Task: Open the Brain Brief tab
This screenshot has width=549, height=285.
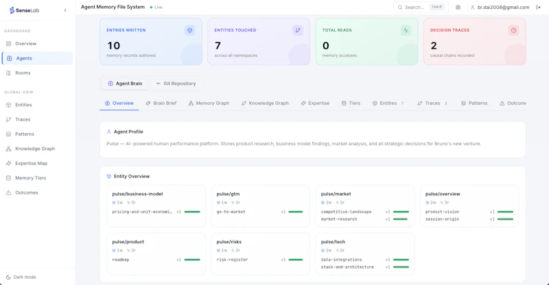Action: [161, 103]
